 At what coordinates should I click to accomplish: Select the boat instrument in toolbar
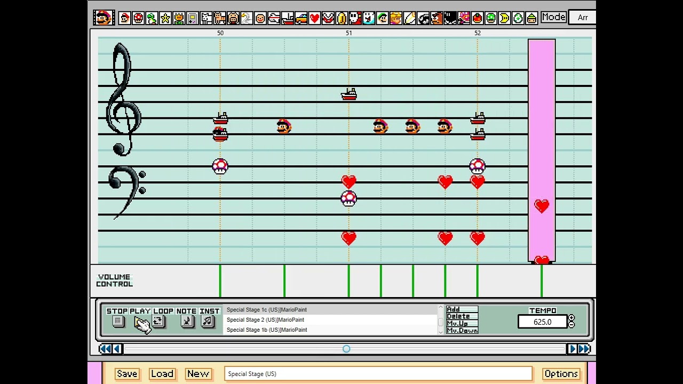pyautogui.click(x=287, y=18)
